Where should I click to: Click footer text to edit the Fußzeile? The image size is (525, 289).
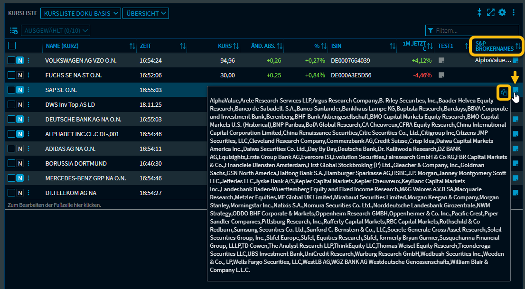55,205
